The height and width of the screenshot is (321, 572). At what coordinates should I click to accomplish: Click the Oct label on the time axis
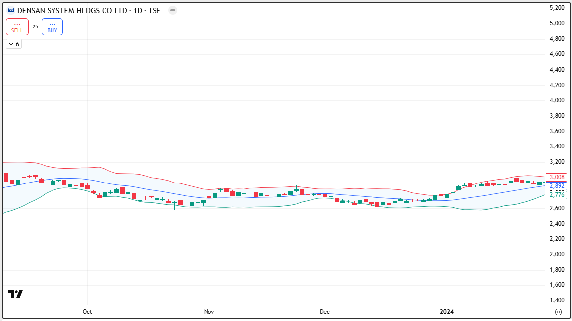coord(87,312)
